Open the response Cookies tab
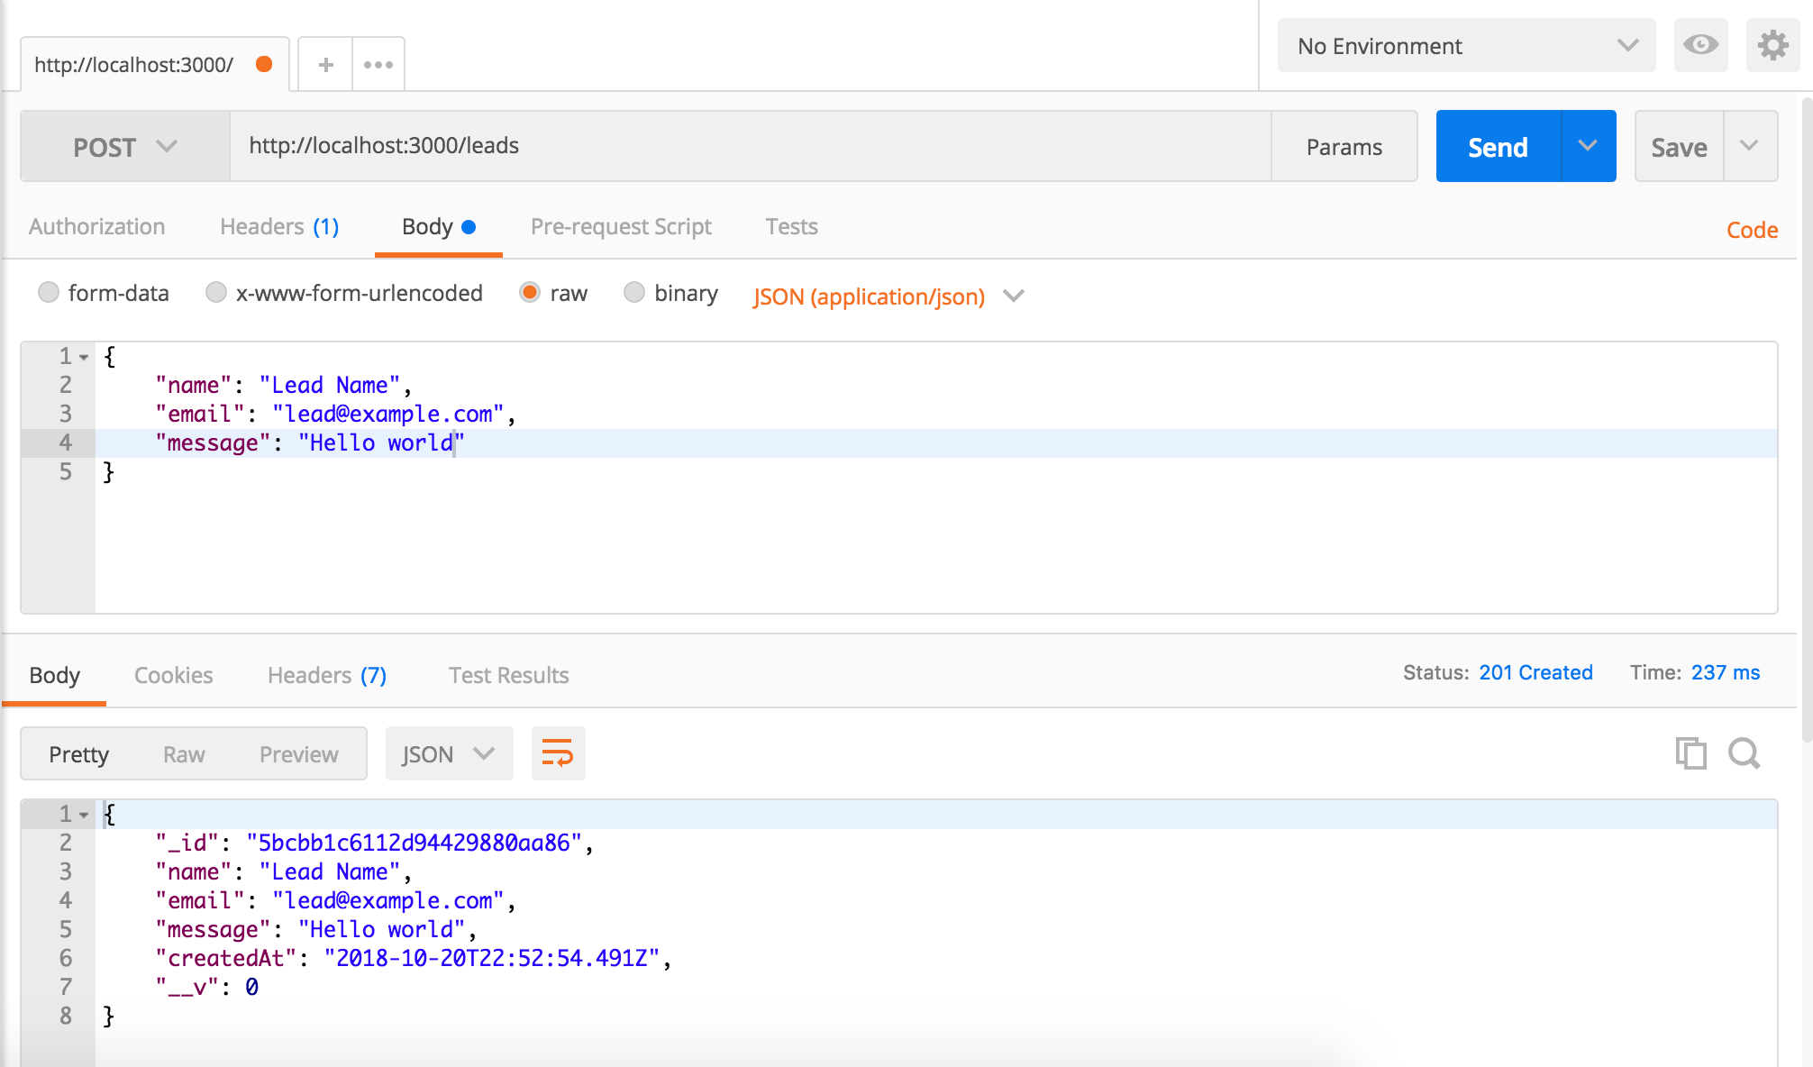 [x=173, y=675]
